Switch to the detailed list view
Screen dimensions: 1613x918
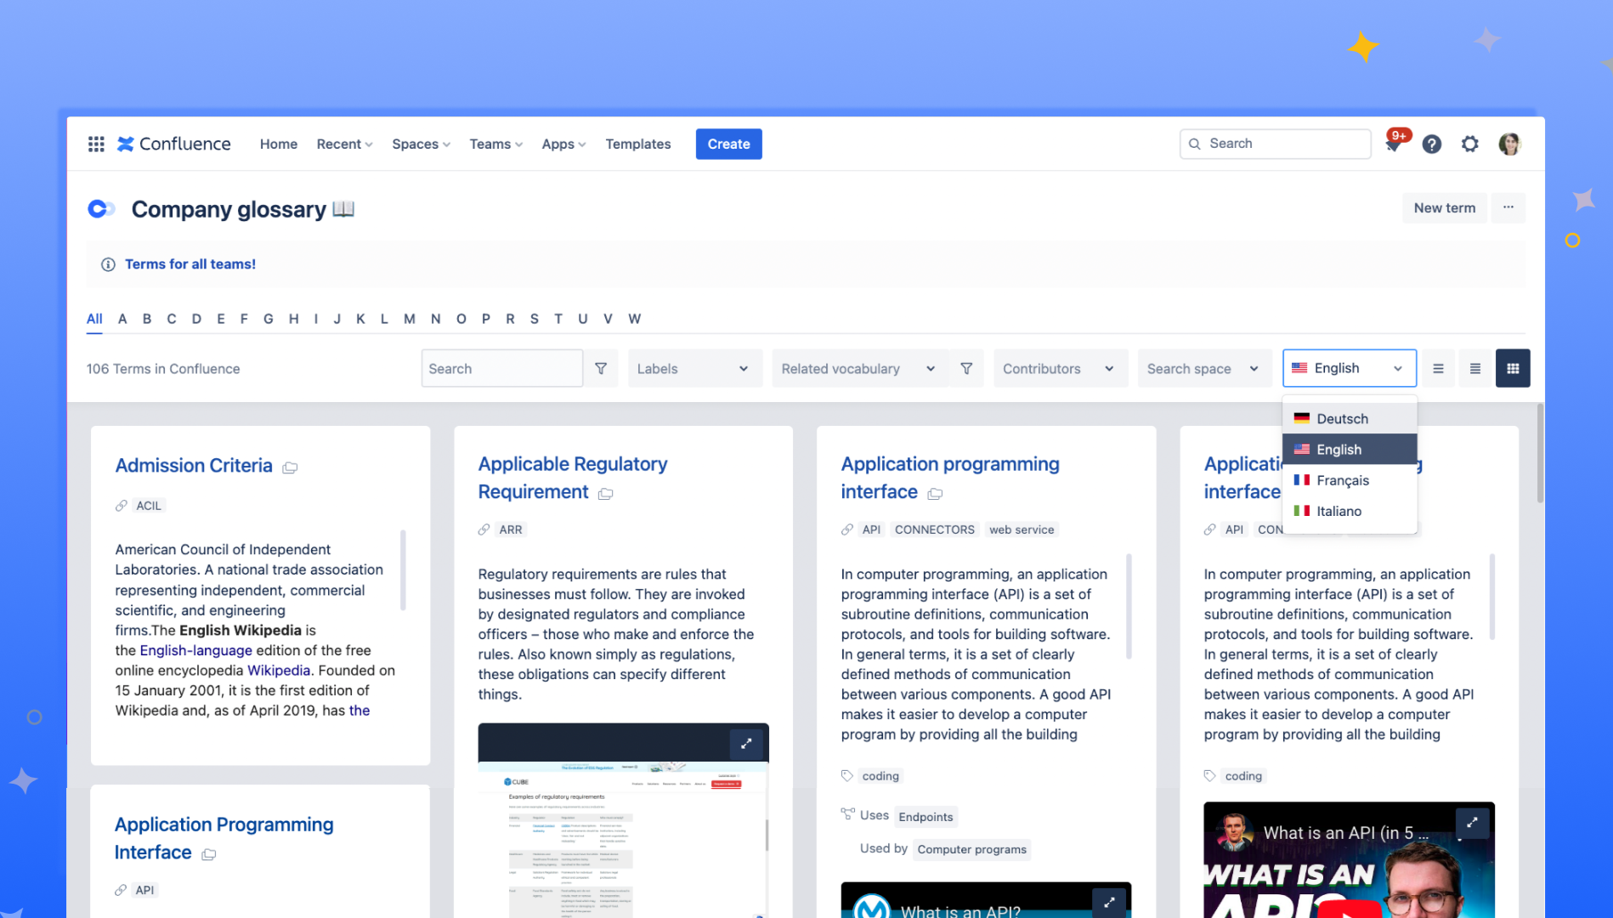[1475, 368]
